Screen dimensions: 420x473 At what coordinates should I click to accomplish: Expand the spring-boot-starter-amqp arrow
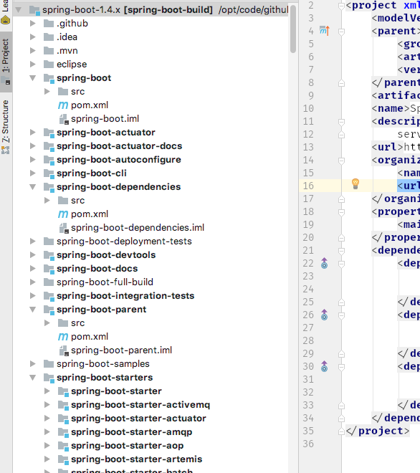[x=47, y=432]
